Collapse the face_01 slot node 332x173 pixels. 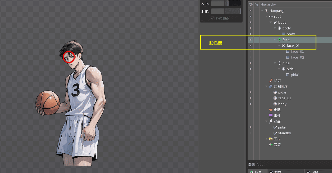coord(279,46)
